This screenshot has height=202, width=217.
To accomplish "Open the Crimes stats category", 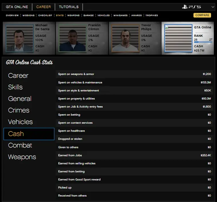I will tap(19, 110).
